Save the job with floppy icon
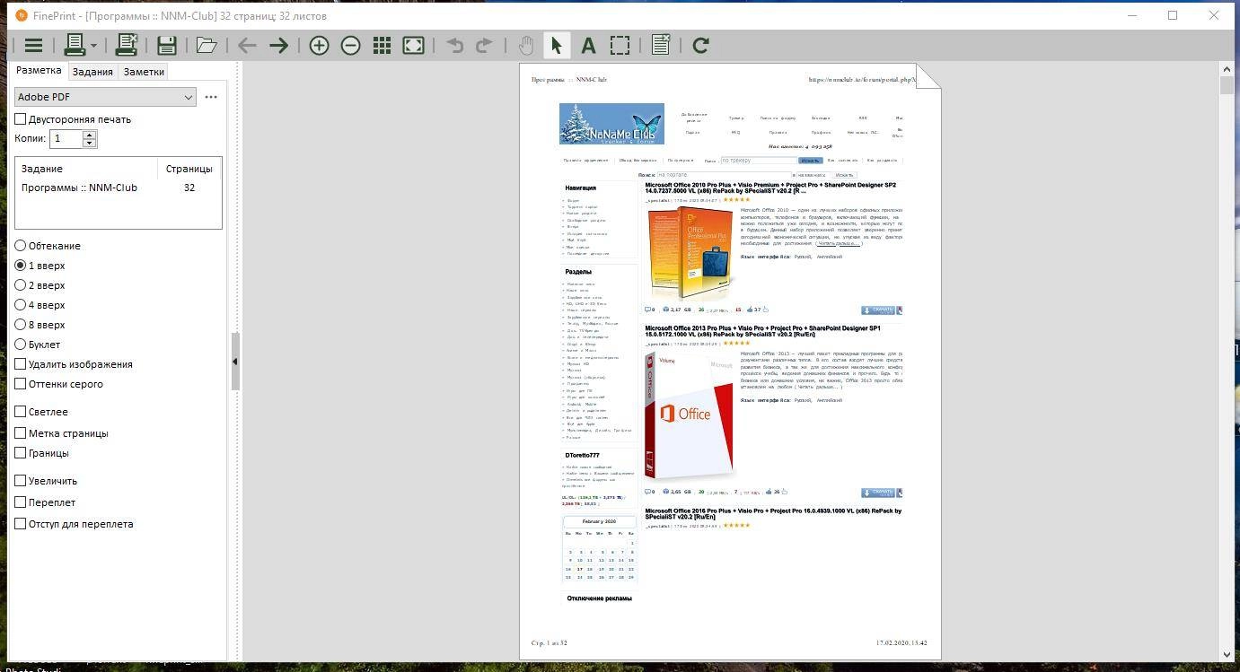Viewport: 1240px width, 672px height. [166, 45]
